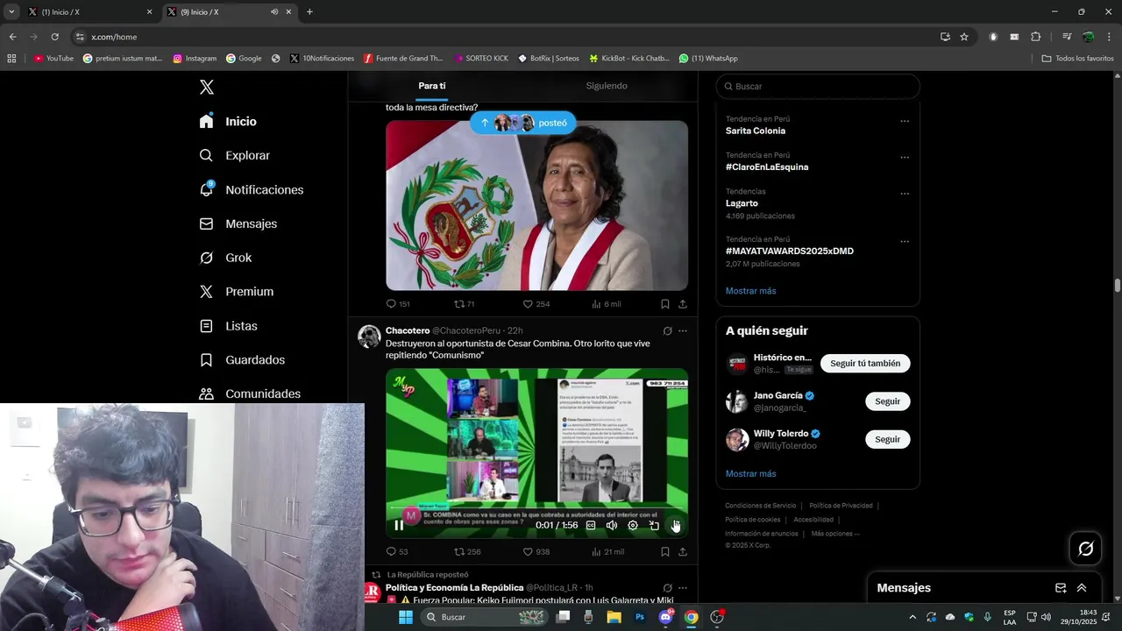The width and height of the screenshot is (1122, 631).
Task: Follow Histórico with Seguir tú también
Action: [865, 364]
